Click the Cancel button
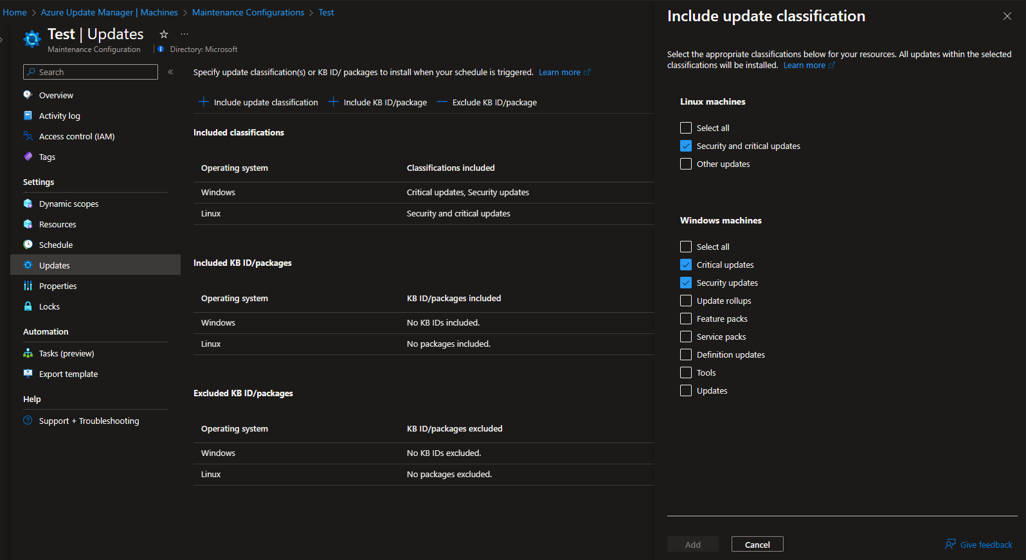This screenshot has width=1026, height=560. coord(757,544)
